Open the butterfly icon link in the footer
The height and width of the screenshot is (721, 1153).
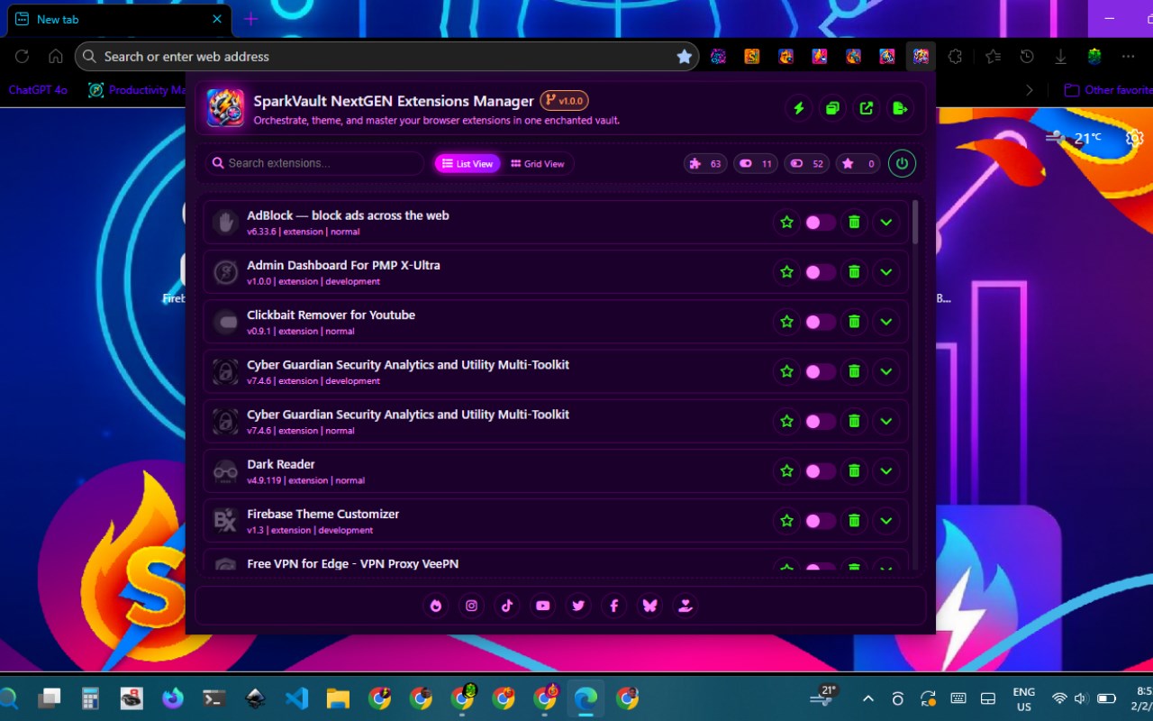tap(649, 606)
